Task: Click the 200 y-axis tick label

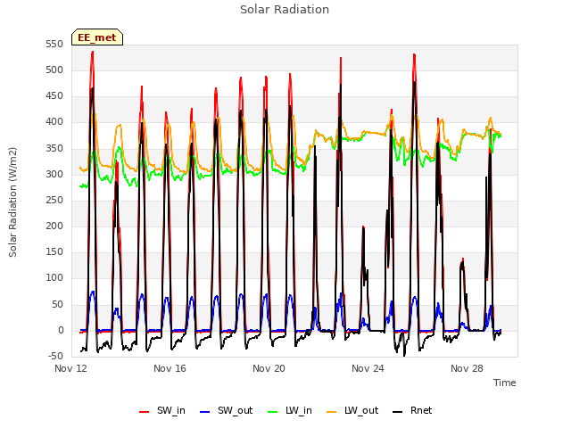Action: click(54, 226)
